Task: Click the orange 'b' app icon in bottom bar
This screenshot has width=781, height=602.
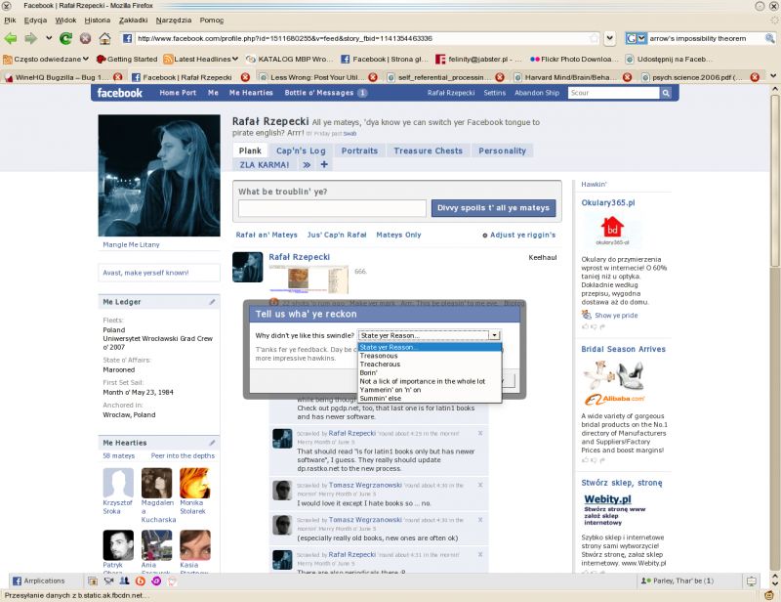Action: pyautogui.click(x=141, y=580)
